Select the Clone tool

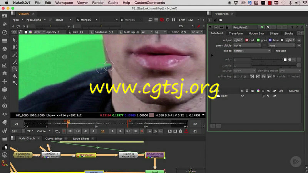(x=15, y=69)
